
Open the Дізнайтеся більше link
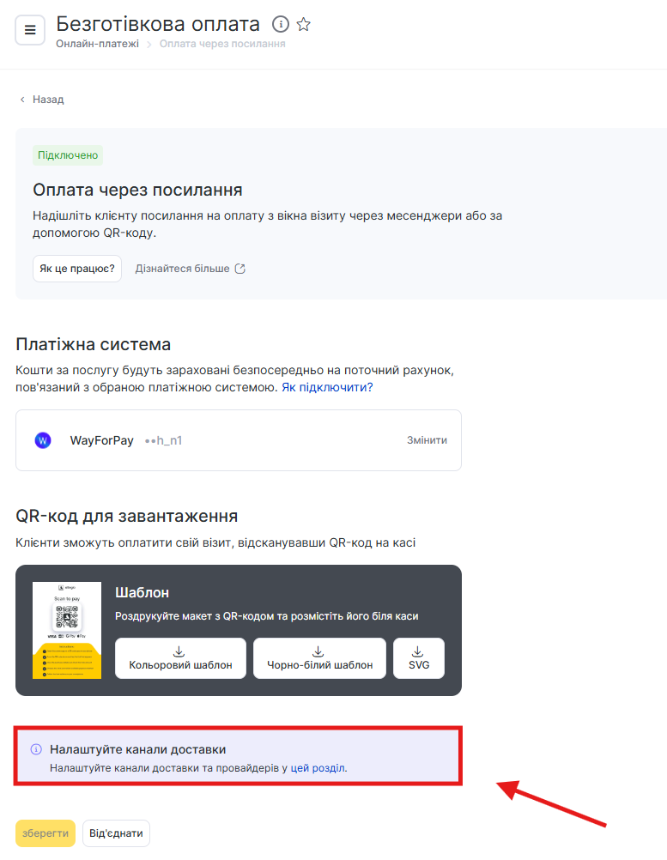(182, 269)
